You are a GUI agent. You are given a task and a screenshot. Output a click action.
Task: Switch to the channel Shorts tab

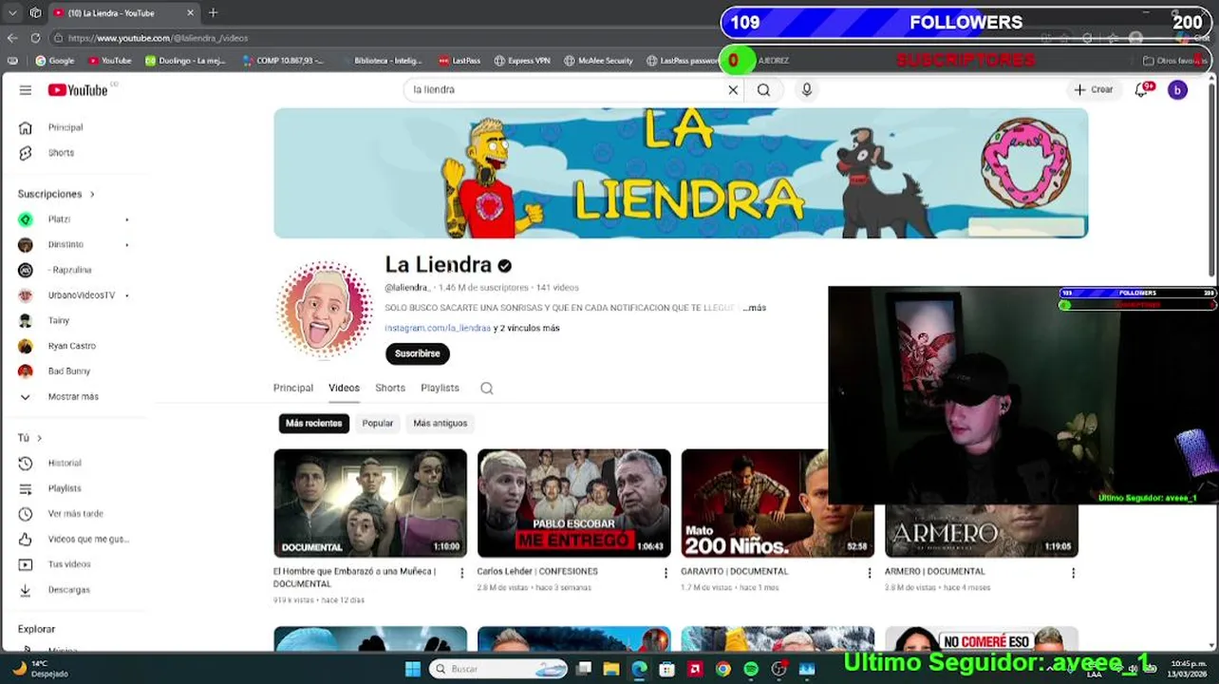pos(390,389)
